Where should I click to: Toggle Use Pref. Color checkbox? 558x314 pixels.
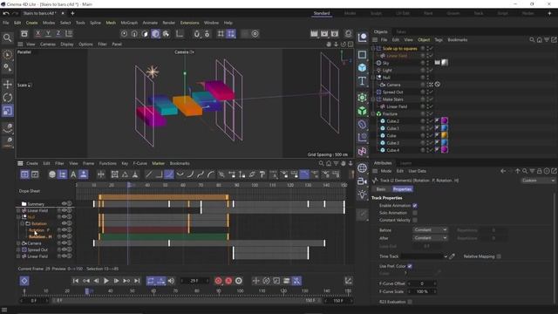pyautogui.click(x=410, y=266)
